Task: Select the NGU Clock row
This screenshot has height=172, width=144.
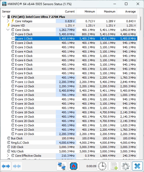Action: pos(72,151)
